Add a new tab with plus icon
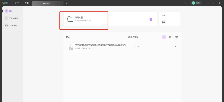This screenshot has width=224, height=102. coord(67,4)
